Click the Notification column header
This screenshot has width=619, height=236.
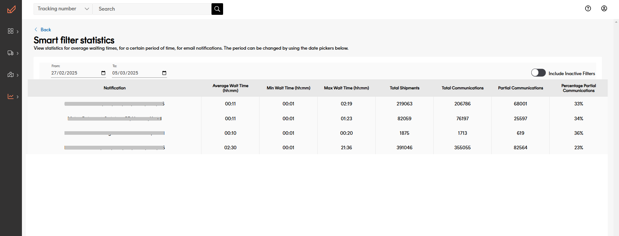[x=114, y=88]
